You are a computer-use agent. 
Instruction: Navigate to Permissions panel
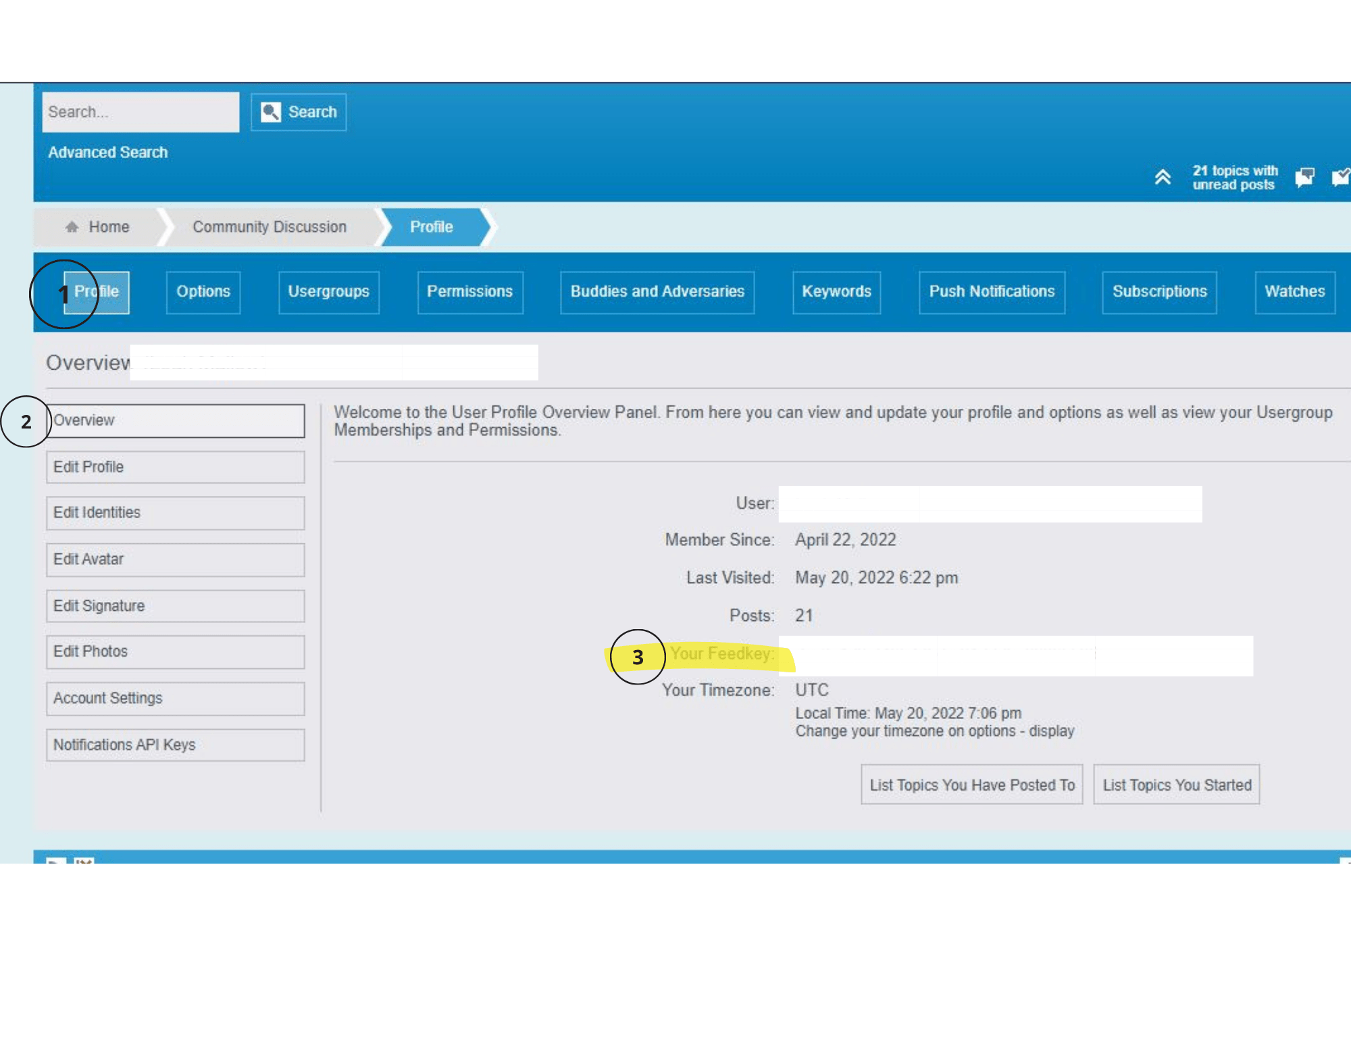[x=470, y=291]
